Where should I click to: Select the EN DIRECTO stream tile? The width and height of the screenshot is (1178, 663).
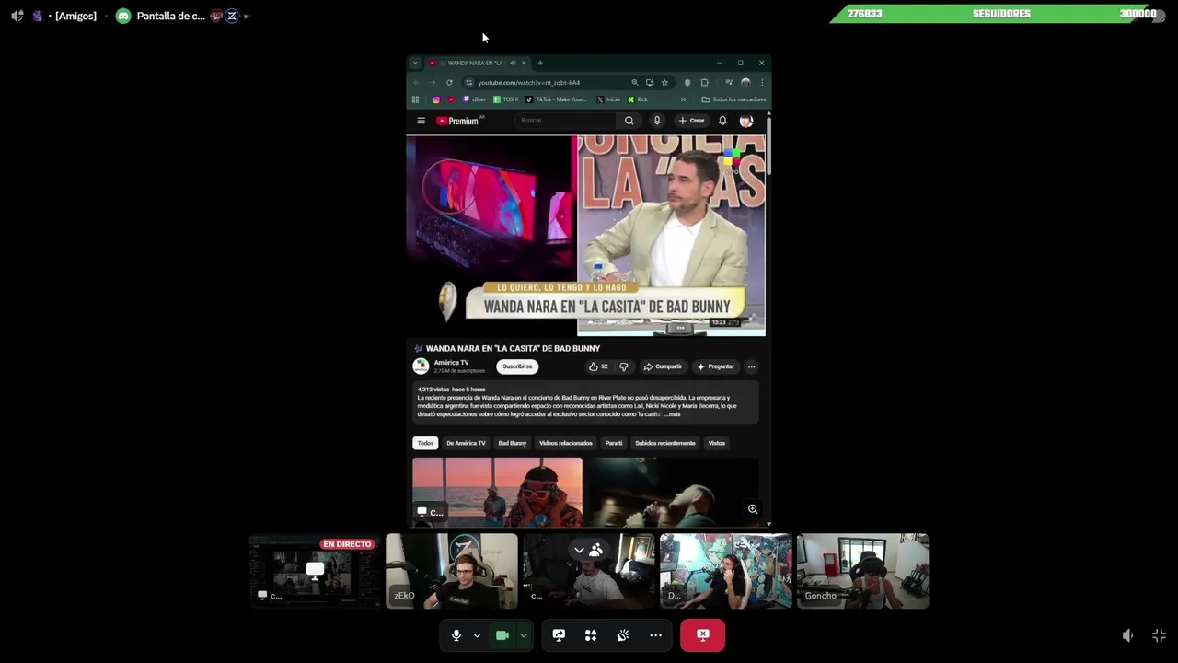point(315,571)
